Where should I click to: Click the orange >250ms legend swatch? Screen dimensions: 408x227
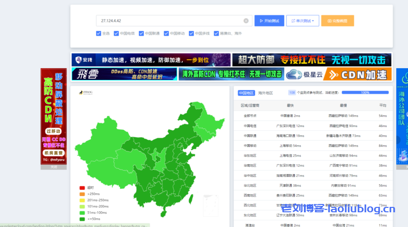point(82,194)
